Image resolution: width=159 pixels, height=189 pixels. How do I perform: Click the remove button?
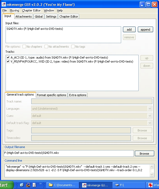pos(129,37)
